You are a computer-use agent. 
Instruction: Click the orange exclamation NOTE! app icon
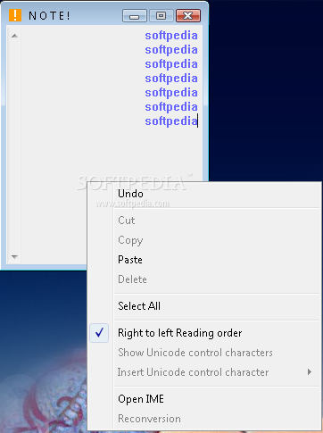[15, 15]
